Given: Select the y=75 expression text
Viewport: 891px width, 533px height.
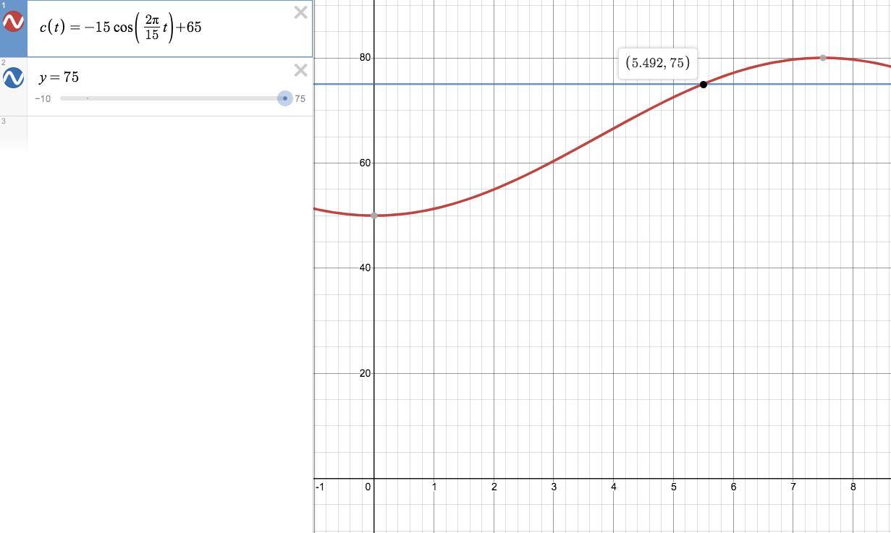Looking at the screenshot, I should (x=59, y=77).
